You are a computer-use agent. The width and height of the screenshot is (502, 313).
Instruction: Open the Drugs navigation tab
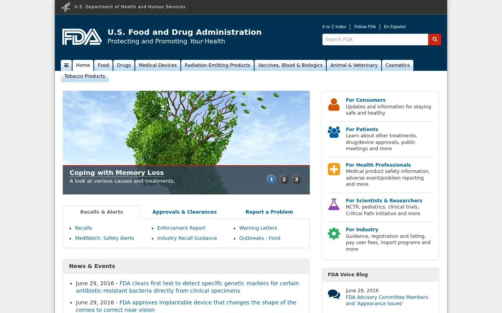pyautogui.click(x=124, y=65)
